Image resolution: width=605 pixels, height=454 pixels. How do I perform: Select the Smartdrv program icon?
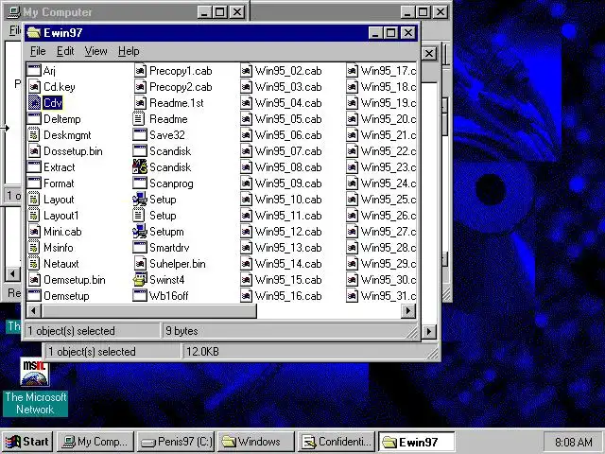tap(140, 248)
